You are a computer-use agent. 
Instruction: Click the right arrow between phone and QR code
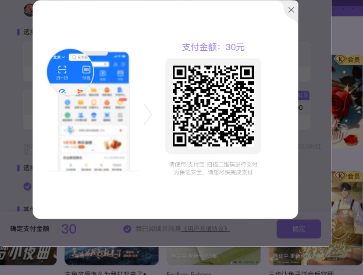[147, 114]
